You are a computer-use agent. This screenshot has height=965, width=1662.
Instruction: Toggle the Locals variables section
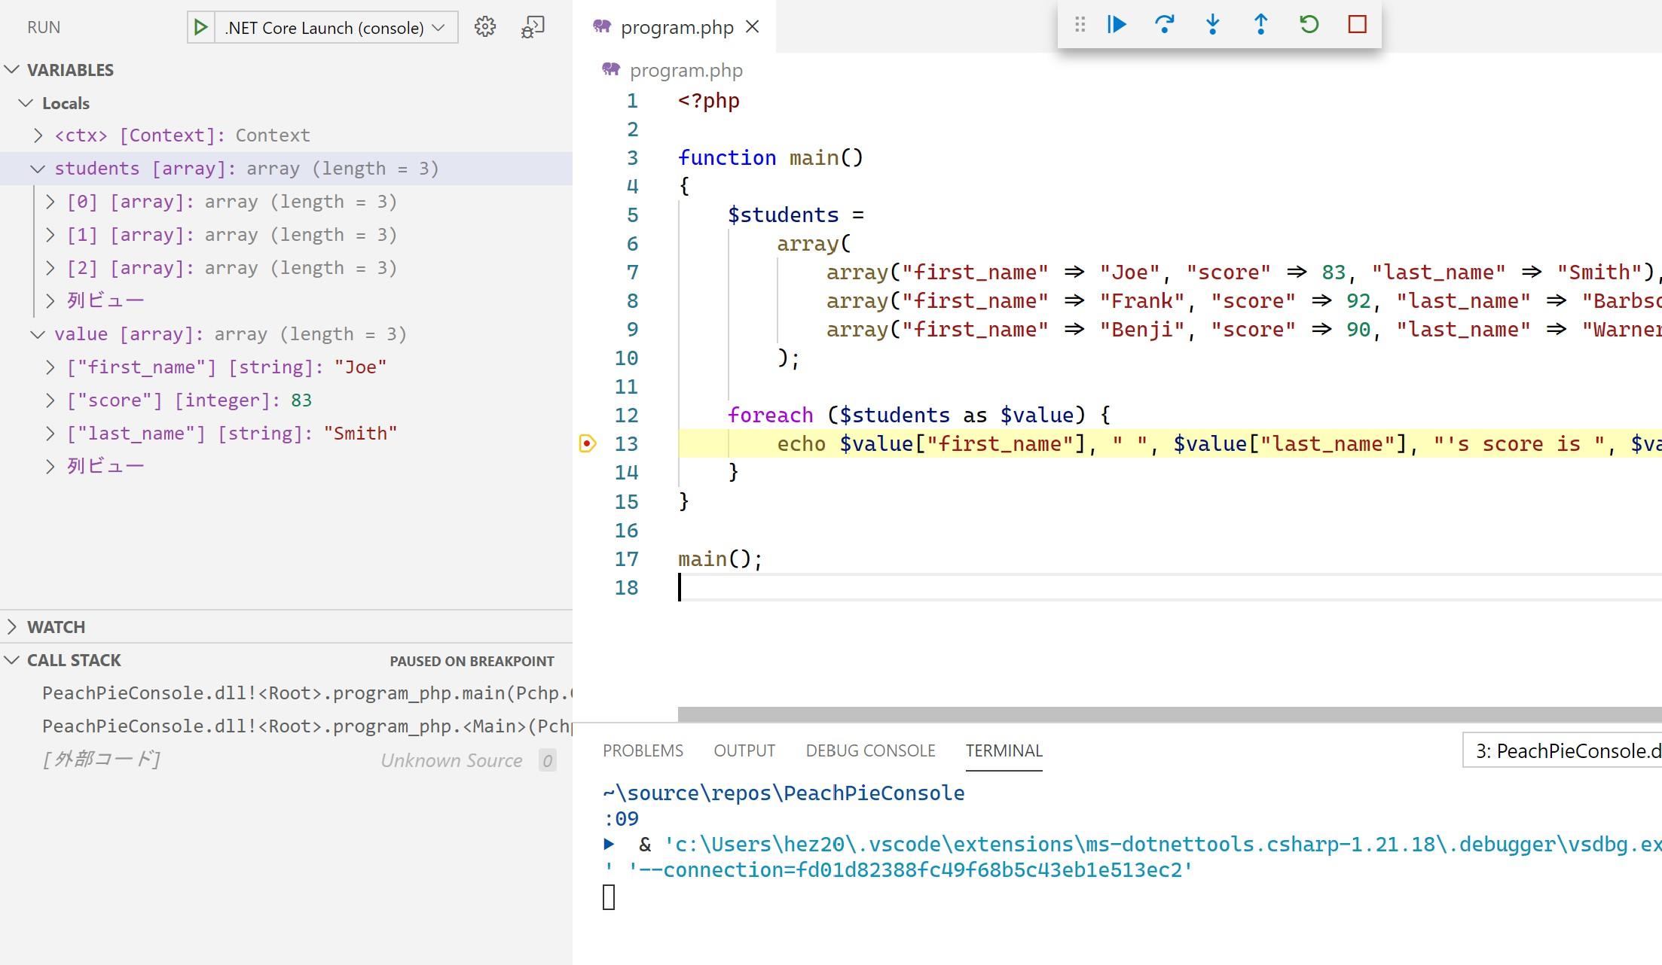[x=26, y=102]
